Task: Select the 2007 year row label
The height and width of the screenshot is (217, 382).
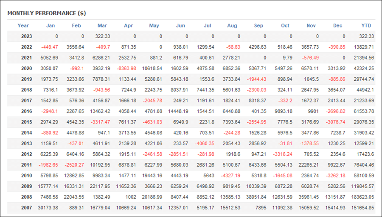Action: pos(27,208)
